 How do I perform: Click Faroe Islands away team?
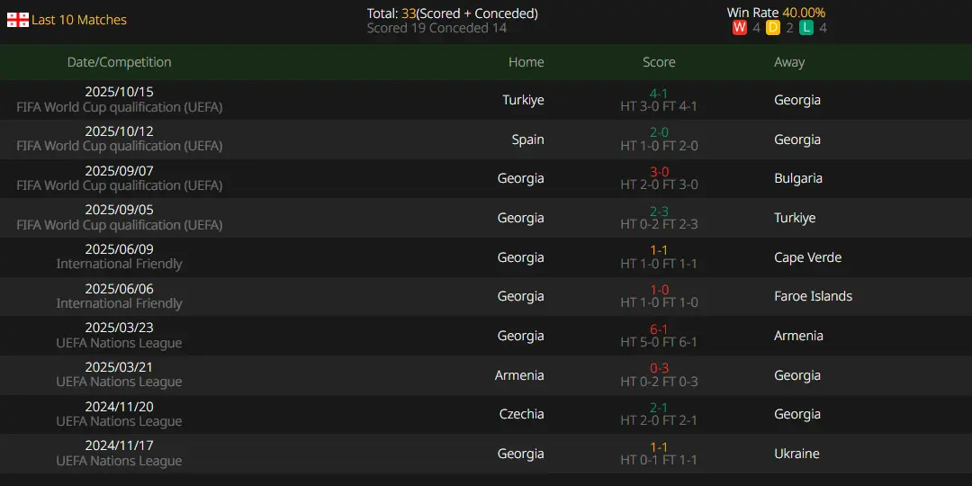click(813, 296)
